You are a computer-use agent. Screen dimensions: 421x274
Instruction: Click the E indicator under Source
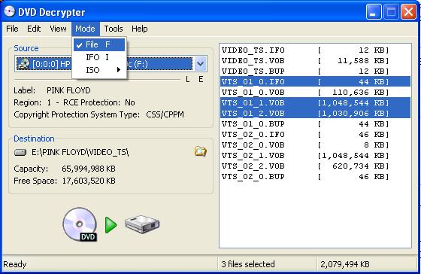(x=201, y=79)
